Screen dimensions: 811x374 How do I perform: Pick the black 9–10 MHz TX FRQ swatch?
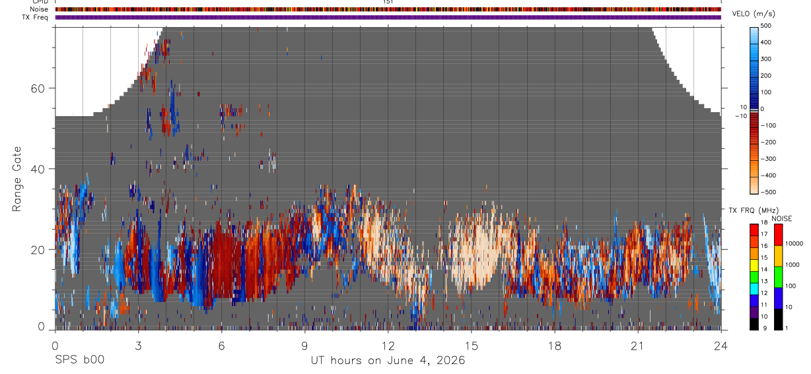click(x=754, y=324)
